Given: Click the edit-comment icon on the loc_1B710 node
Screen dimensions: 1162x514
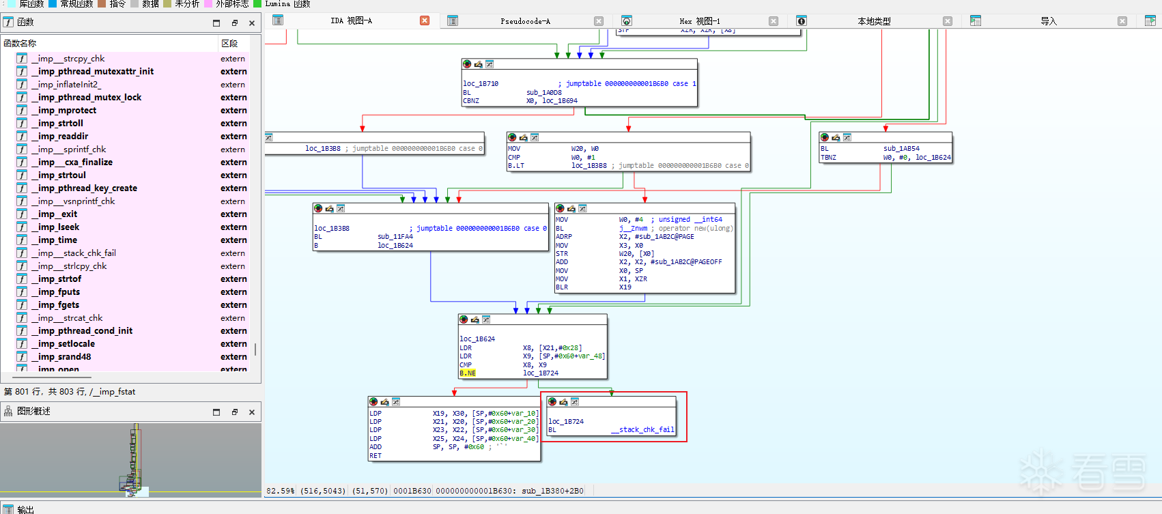Looking at the screenshot, I should 478,64.
